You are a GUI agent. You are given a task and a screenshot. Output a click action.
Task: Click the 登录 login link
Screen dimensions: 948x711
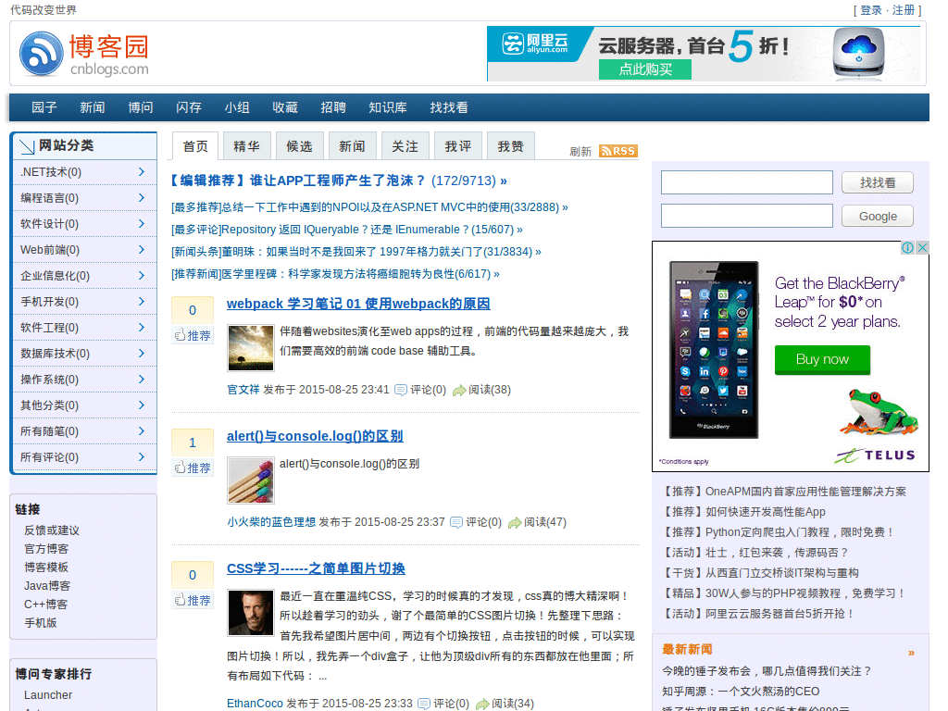(x=870, y=10)
